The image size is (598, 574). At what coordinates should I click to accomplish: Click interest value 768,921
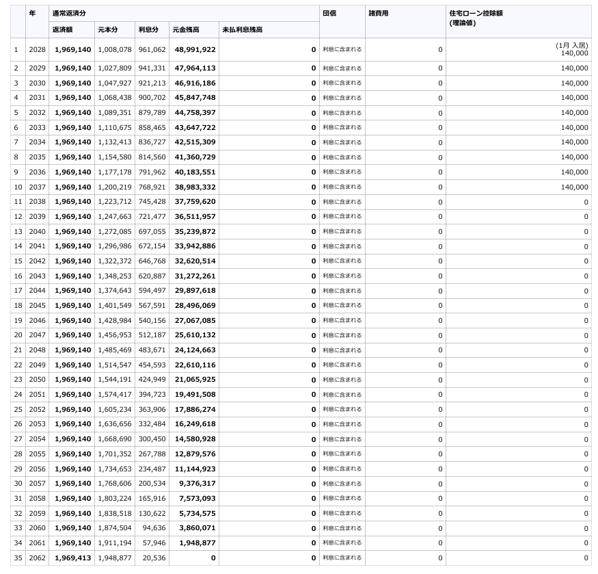coord(152,187)
